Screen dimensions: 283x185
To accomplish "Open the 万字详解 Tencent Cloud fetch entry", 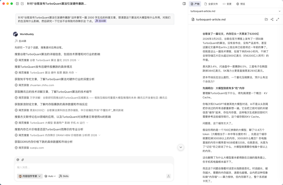I will (91, 98).
